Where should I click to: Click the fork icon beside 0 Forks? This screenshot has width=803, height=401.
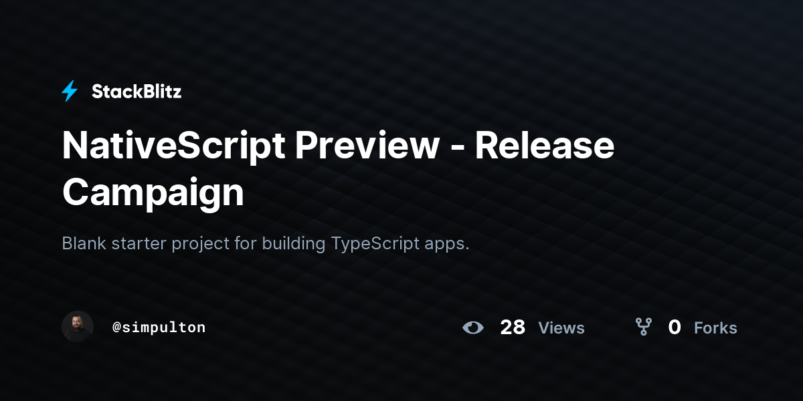pyautogui.click(x=644, y=327)
